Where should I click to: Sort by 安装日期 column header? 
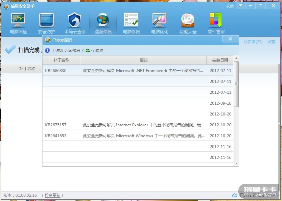(x=220, y=60)
